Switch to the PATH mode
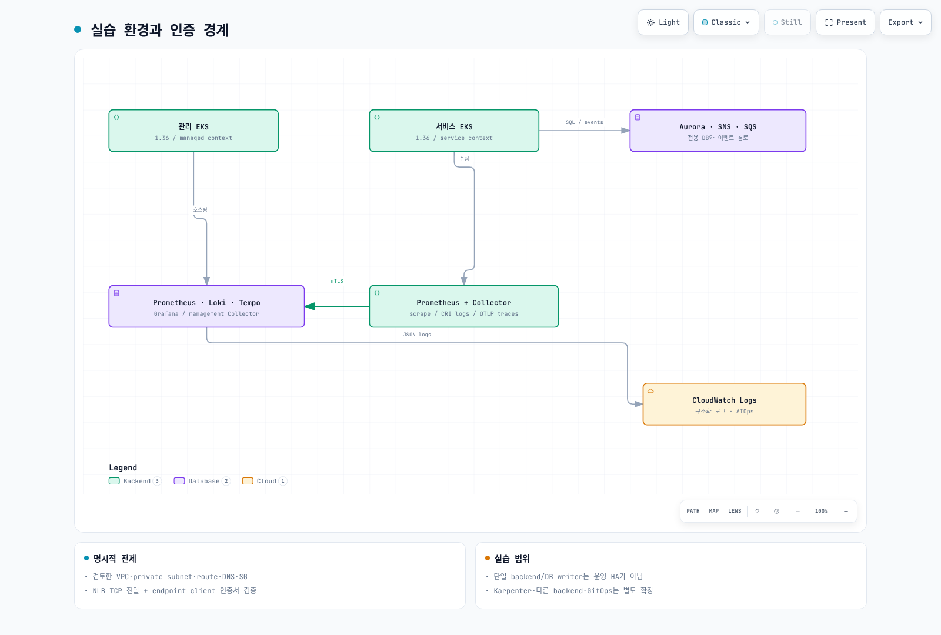This screenshot has width=941, height=635. [x=693, y=511]
